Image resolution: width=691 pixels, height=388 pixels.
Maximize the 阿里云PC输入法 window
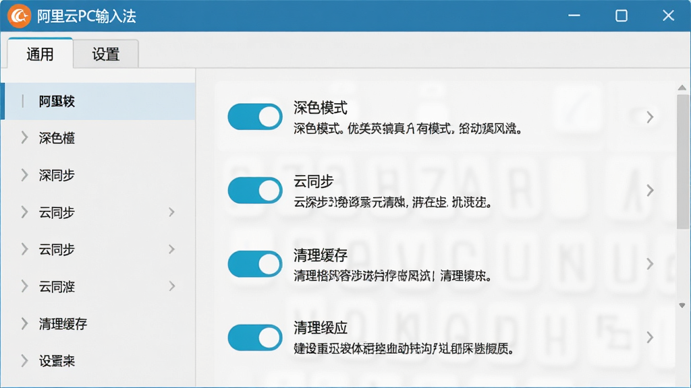[x=621, y=16]
